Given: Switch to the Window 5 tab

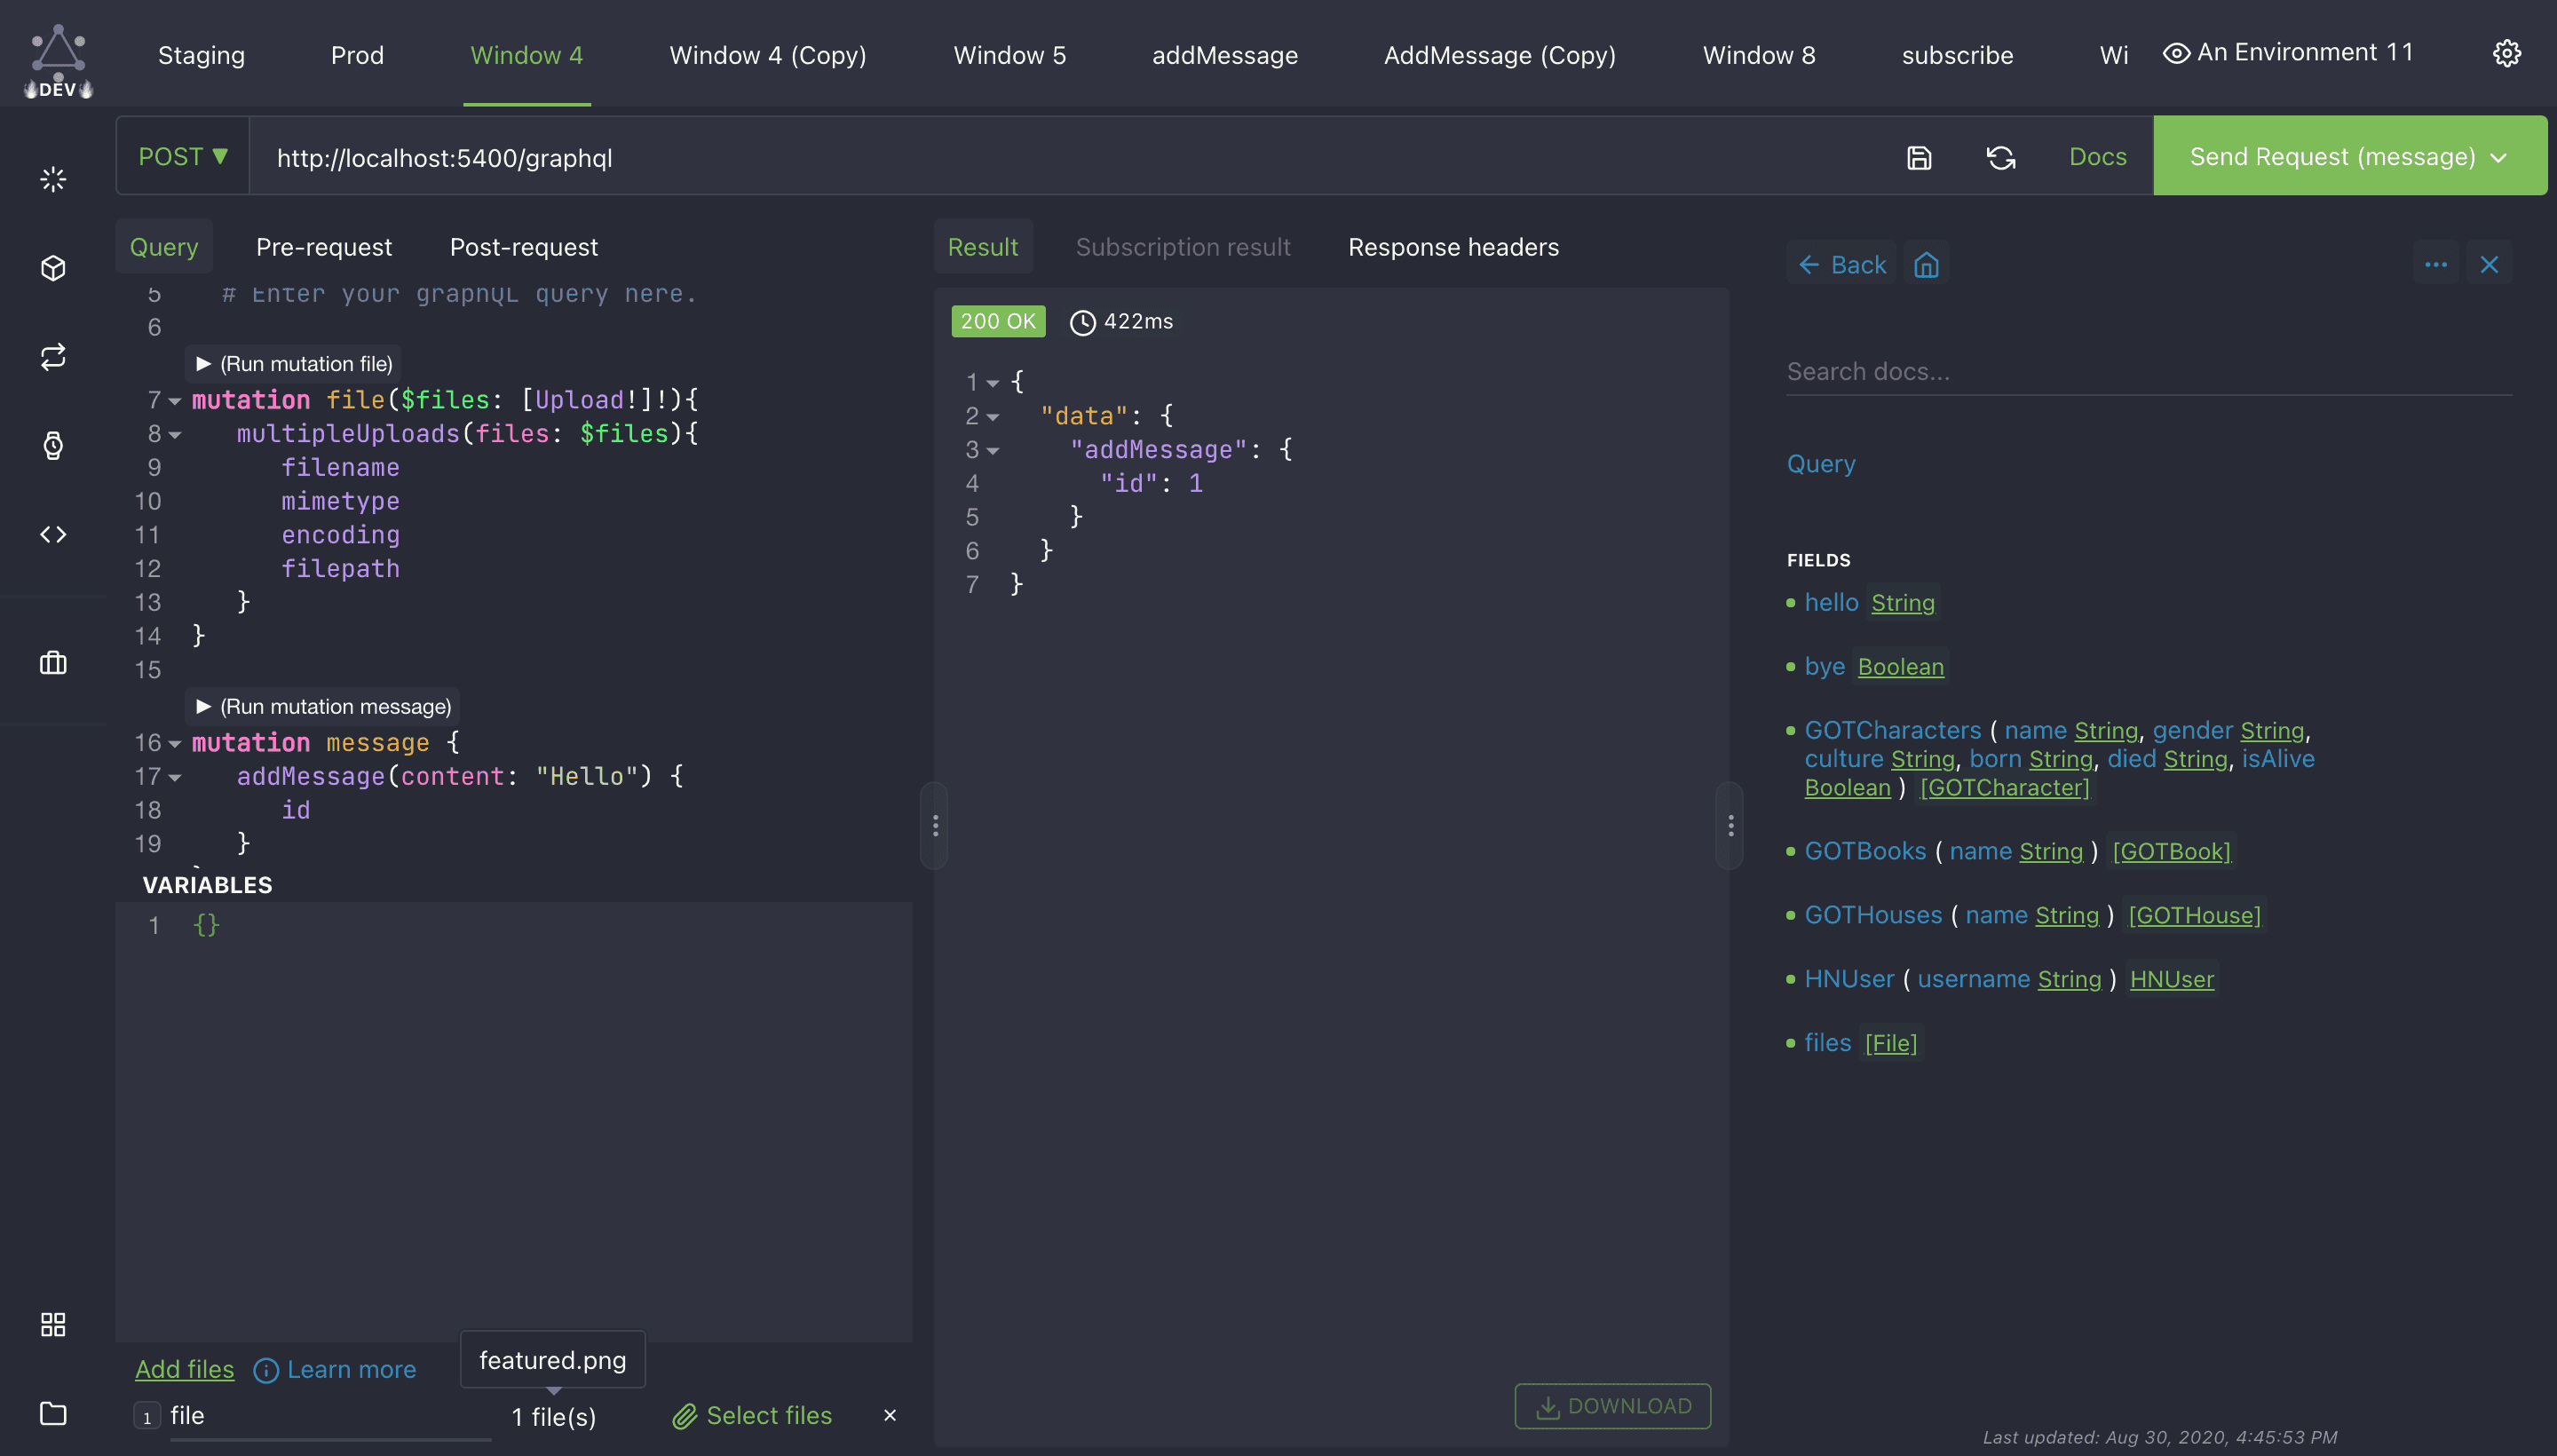Looking at the screenshot, I should coord(1009,55).
